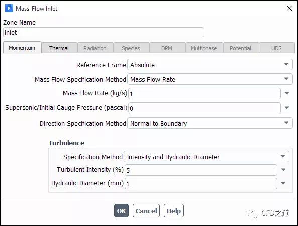Open the Help button
Viewport: 298px width, 226px height.
(174, 211)
